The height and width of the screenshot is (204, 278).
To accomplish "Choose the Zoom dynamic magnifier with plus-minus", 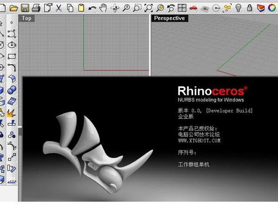I will click(x=126, y=8).
